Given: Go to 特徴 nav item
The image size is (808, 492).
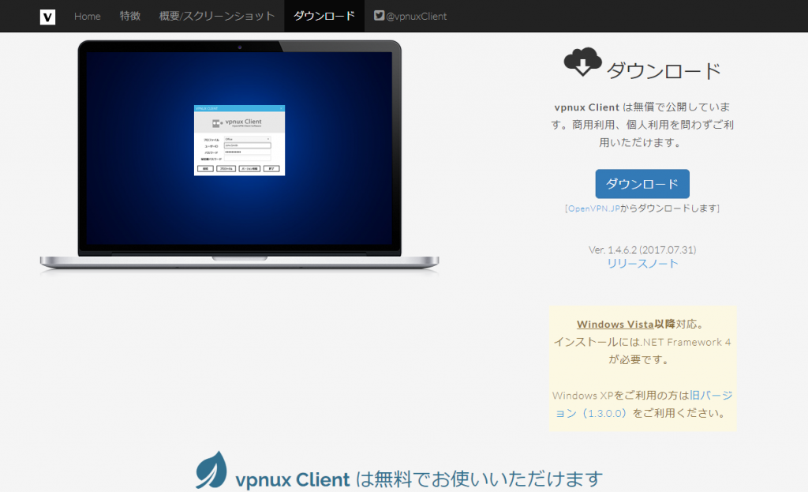Looking at the screenshot, I should pos(130,16).
